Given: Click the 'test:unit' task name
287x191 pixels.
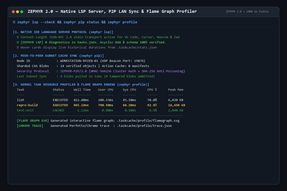Looking at the screenshot, I should pos(25,110).
